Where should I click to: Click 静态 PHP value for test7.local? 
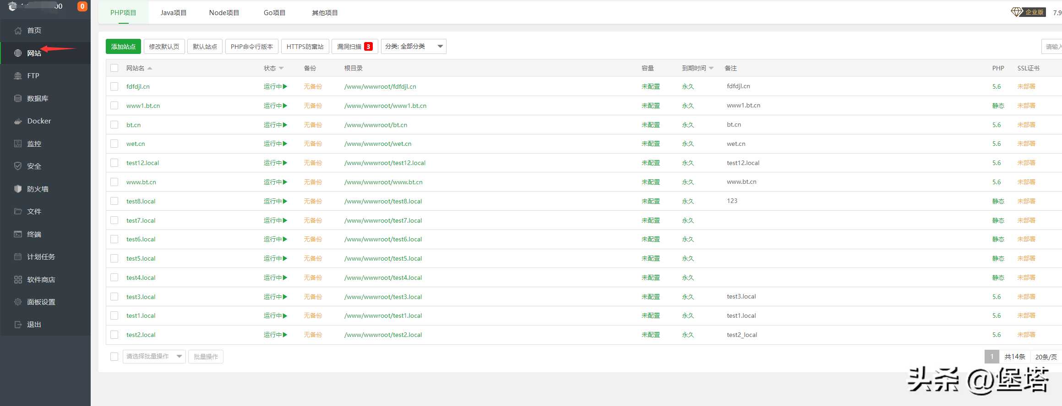tap(998, 220)
